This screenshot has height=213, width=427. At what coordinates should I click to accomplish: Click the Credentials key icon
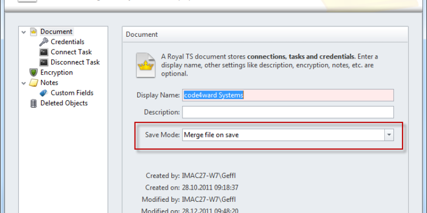click(44, 42)
